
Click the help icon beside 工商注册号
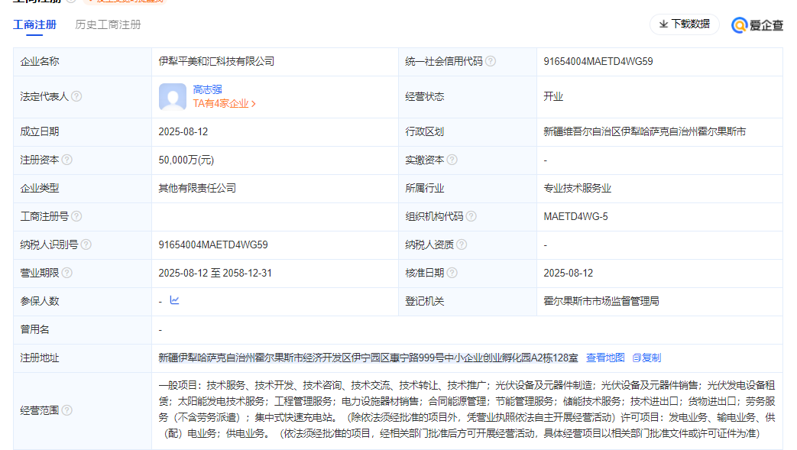[76, 216]
